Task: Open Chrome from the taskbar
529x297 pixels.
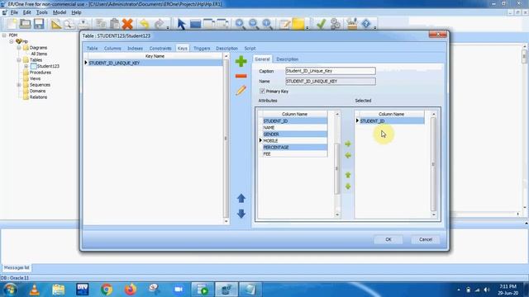Action: [107, 290]
